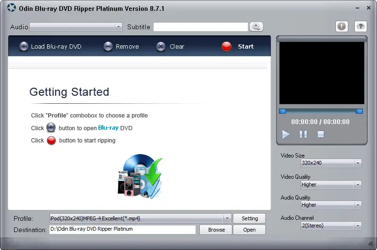
Task: Click the Destination path field
Action: click(x=123, y=230)
